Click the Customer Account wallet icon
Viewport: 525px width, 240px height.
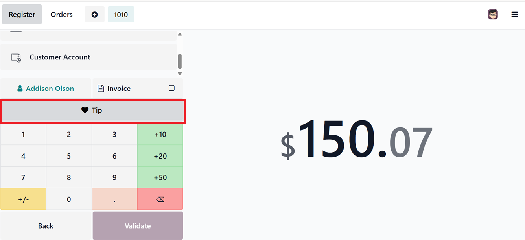(16, 57)
